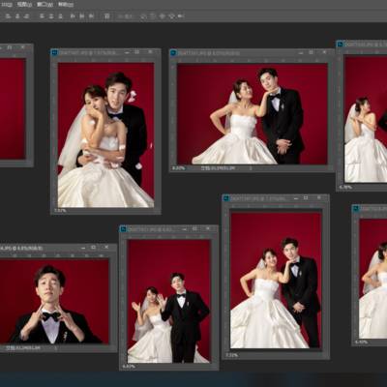
Task: Close the tall standing couple document window
Action: (x=318, y=197)
